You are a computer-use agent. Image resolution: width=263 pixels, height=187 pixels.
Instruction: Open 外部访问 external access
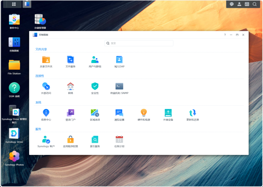tap(46, 88)
